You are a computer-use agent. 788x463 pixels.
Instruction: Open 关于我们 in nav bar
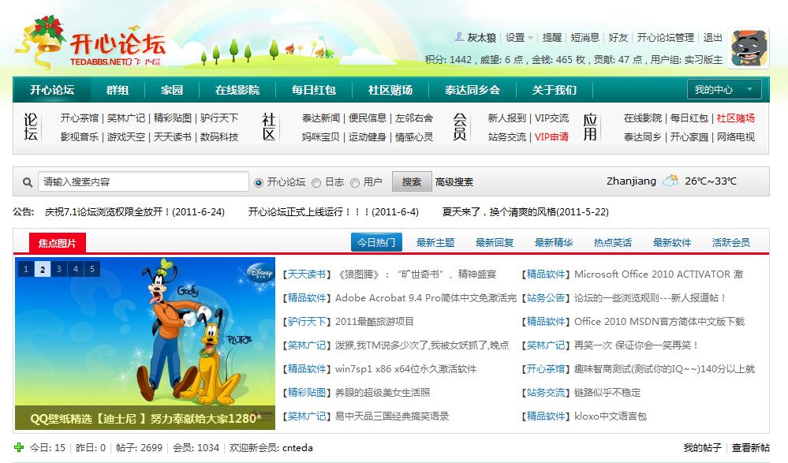click(555, 90)
